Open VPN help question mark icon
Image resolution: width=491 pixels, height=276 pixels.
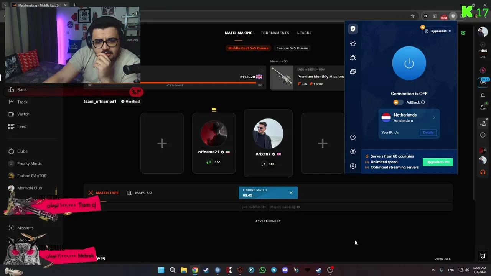tap(353, 137)
